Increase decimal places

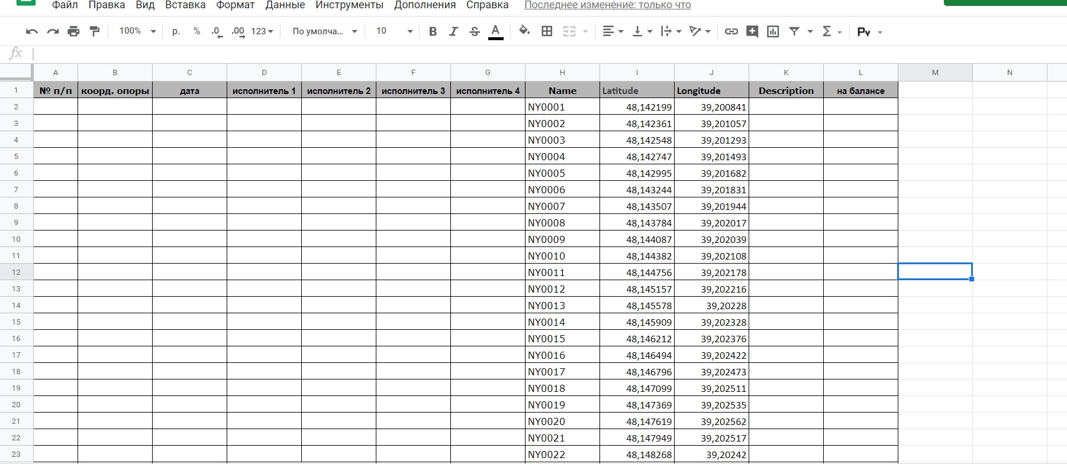pyautogui.click(x=238, y=31)
